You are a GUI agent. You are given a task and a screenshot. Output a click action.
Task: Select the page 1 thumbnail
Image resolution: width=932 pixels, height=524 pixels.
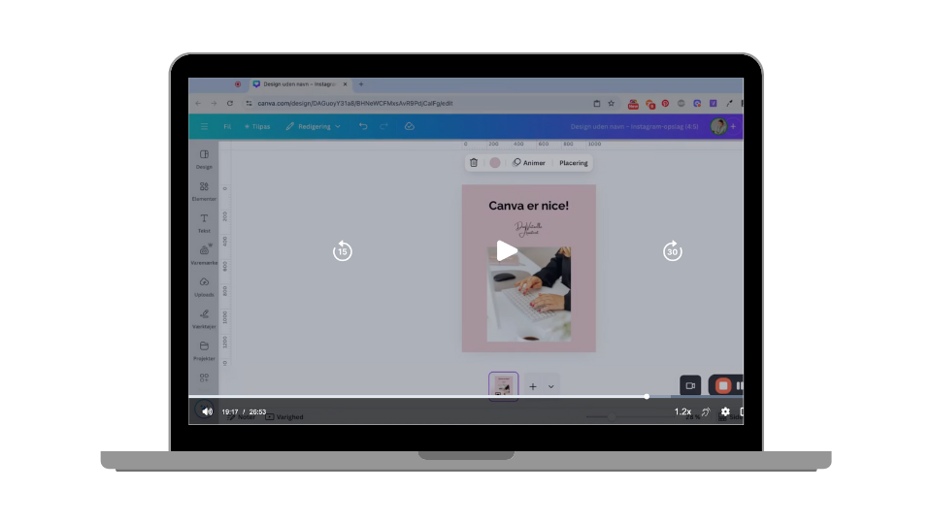tap(503, 385)
